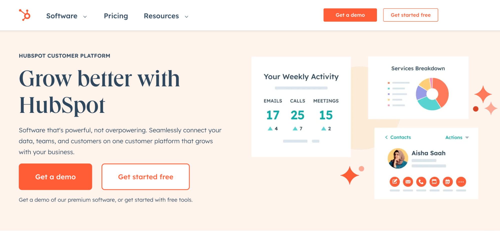Click the header Get started free button
This screenshot has height=231, width=500.
[x=410, y=15]
